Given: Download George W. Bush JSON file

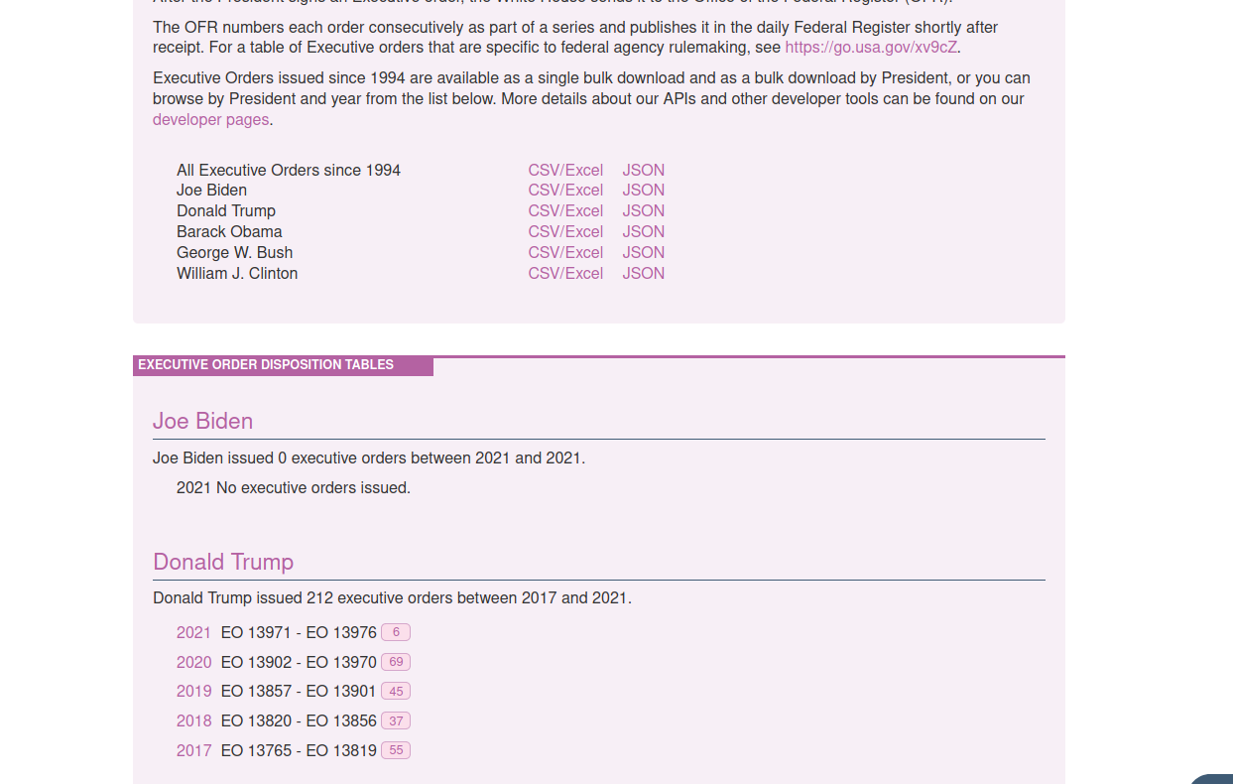Looking at the screenshot, I should (x=643, y=253).
